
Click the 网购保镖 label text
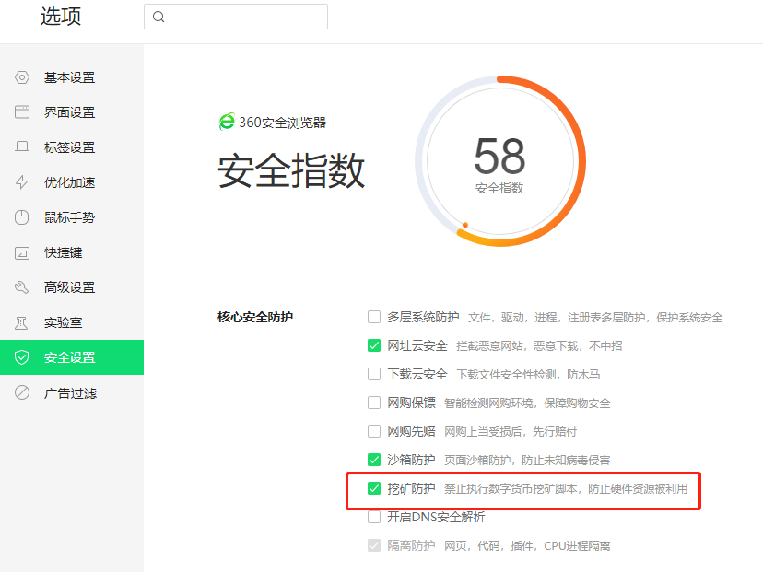(x=412, y=403)
